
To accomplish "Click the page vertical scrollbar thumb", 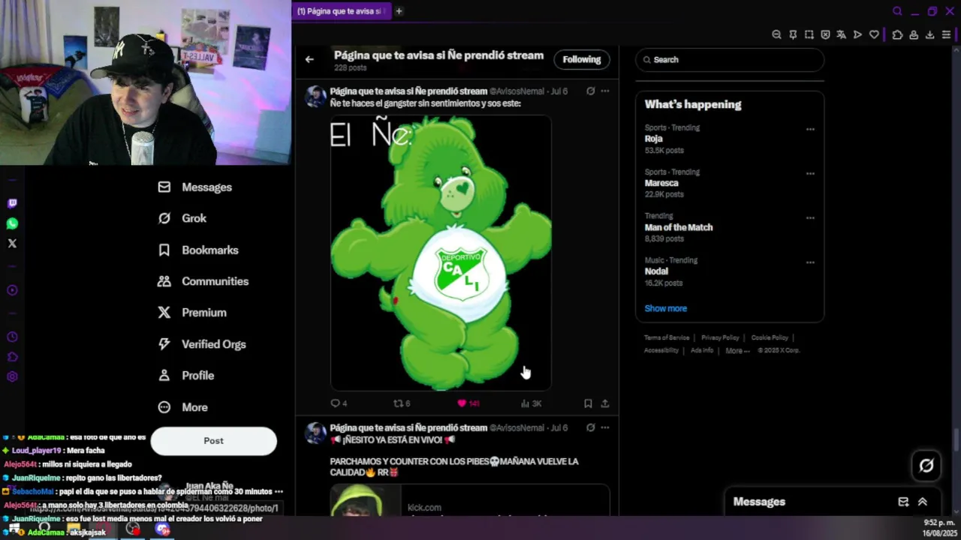I will pyautogui.click(x=956, y=439).
